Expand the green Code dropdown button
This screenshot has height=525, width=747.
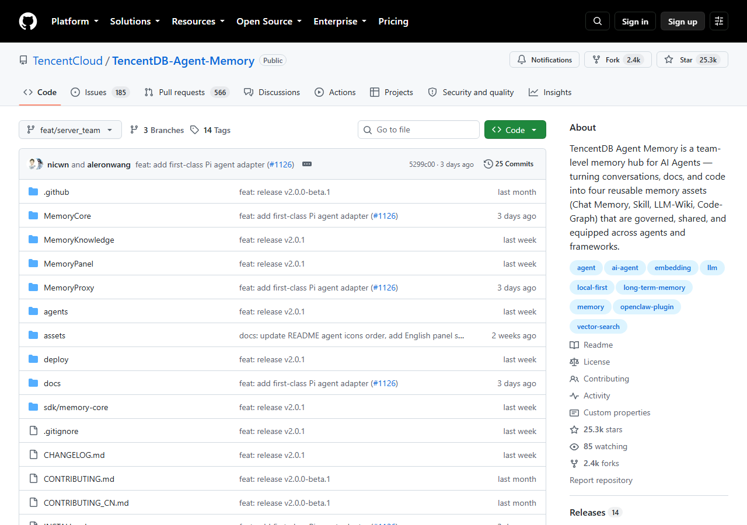click(515, 129)
